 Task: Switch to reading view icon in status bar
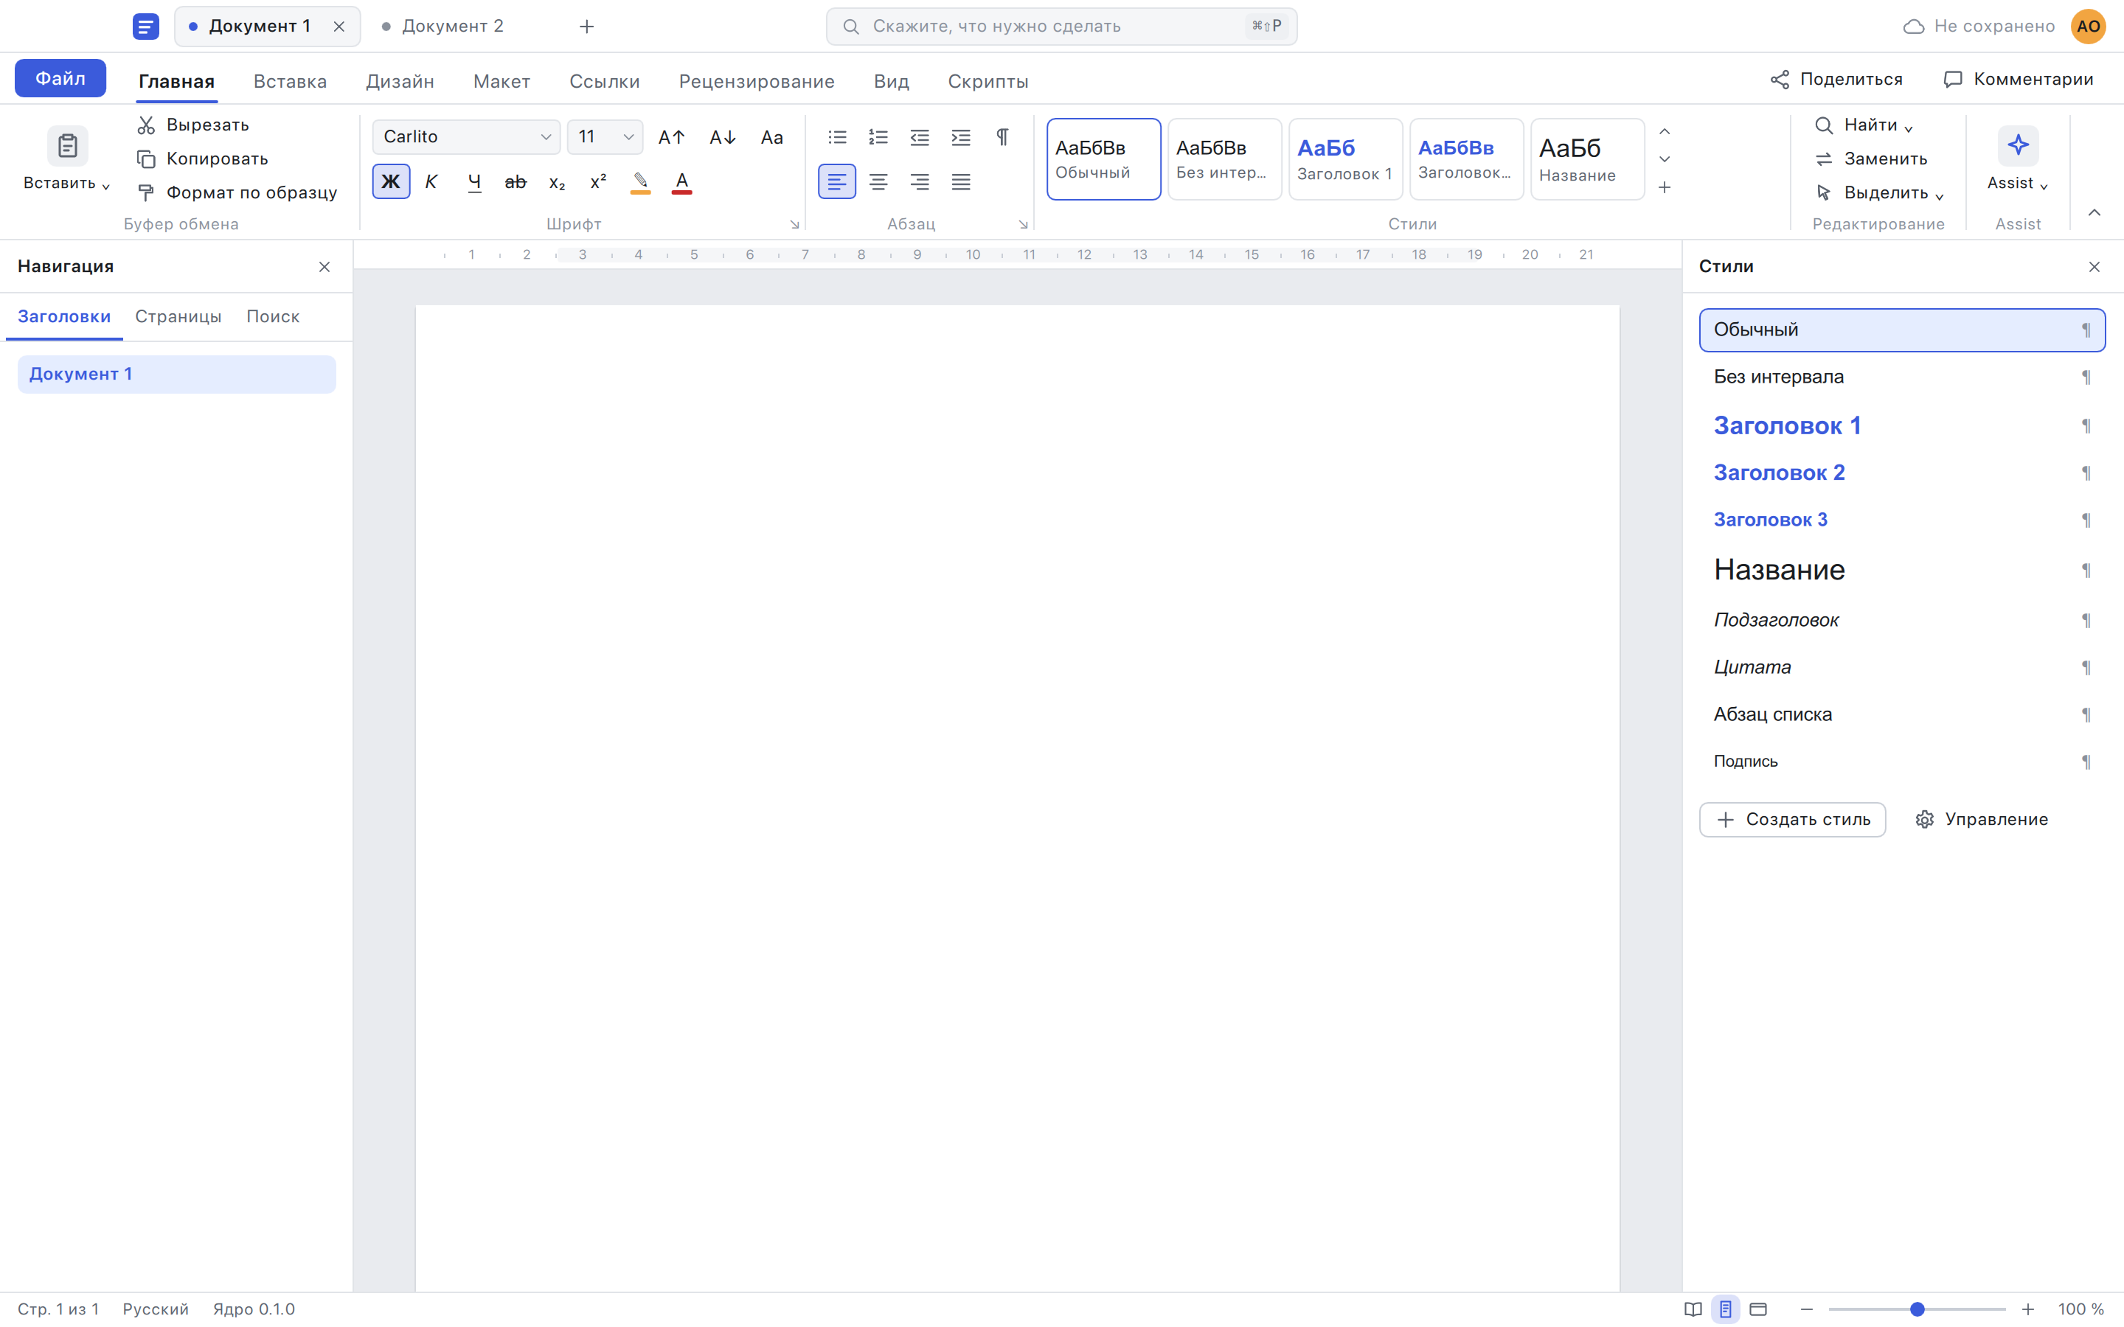[x=1693, y=1309]
